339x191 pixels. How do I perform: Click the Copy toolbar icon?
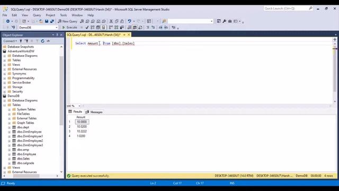click(117, 21)
